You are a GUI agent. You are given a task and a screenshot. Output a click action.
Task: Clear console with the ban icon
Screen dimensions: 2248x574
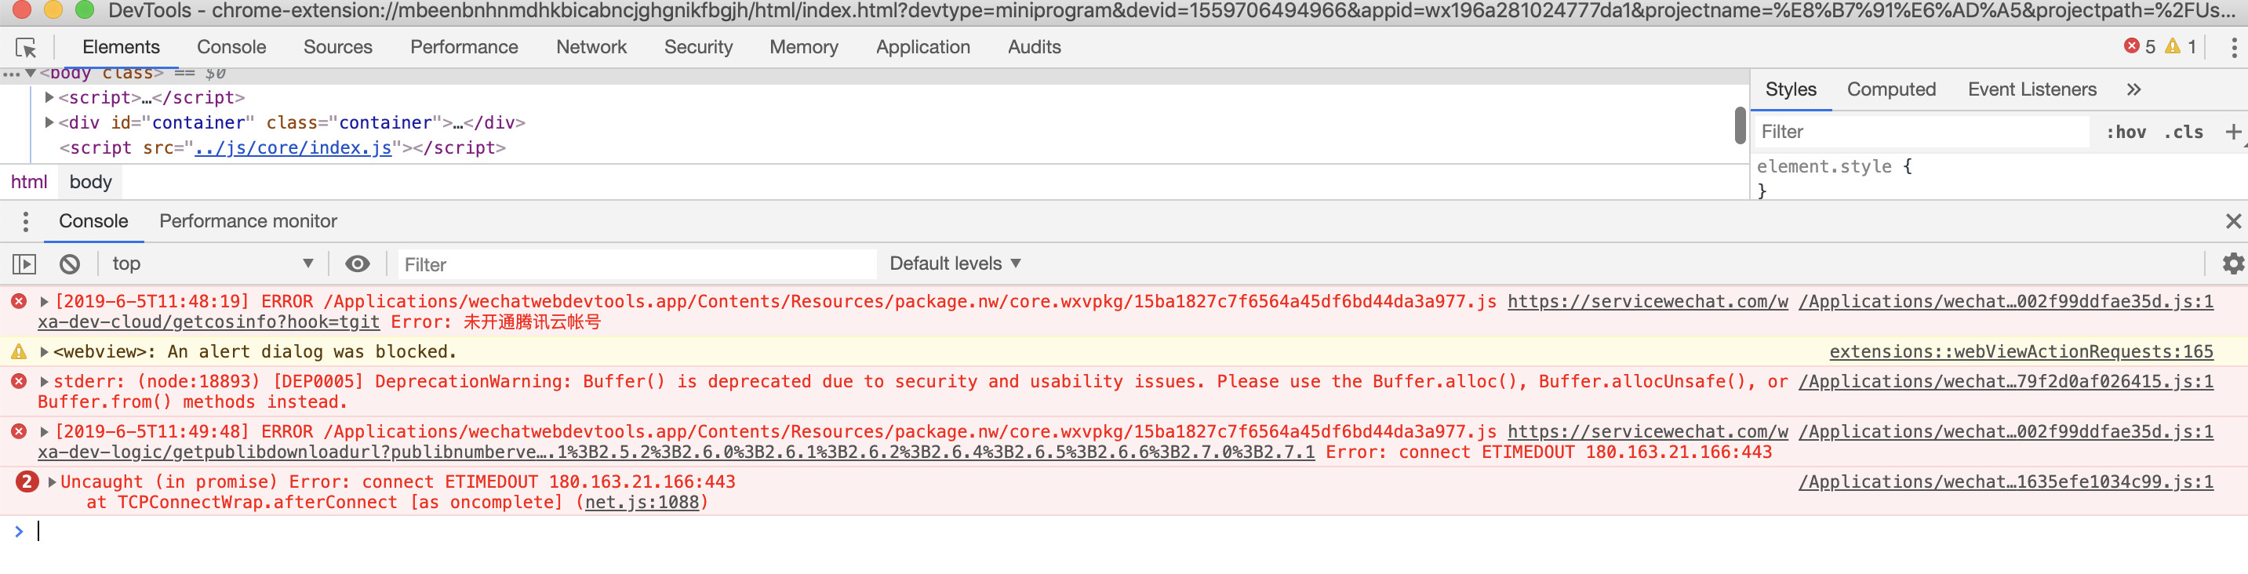[70, 263]
